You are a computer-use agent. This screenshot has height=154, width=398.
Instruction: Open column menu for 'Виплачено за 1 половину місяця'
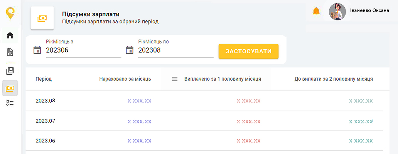click(174, 79)
